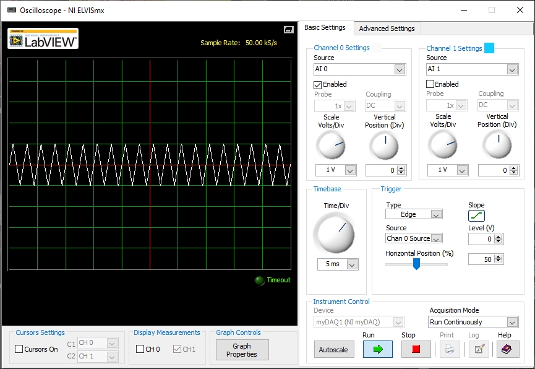
Task: Expand the Acquisition Mode dropdown
Action: coord(473,322)
